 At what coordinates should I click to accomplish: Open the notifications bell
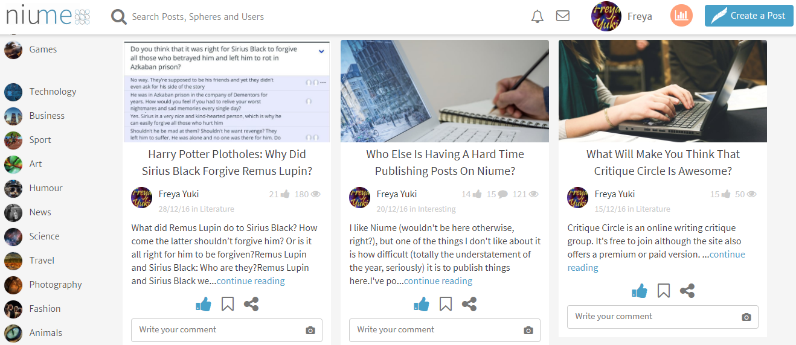tap(538, 16)
